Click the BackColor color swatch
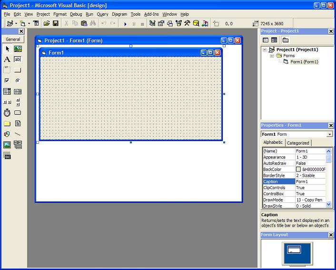Image resolution: width=336 pixels, height=270 pixels. (x=298, y=169)
